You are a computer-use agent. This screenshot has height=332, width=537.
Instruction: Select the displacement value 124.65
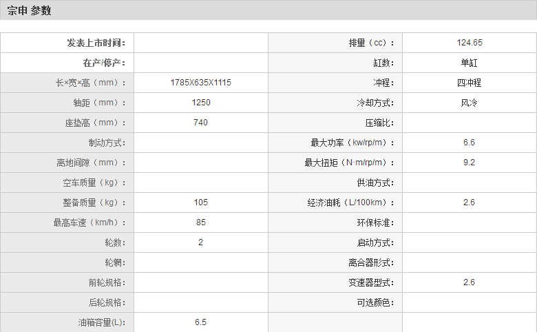pyautogui.click(x=469, y=43)
